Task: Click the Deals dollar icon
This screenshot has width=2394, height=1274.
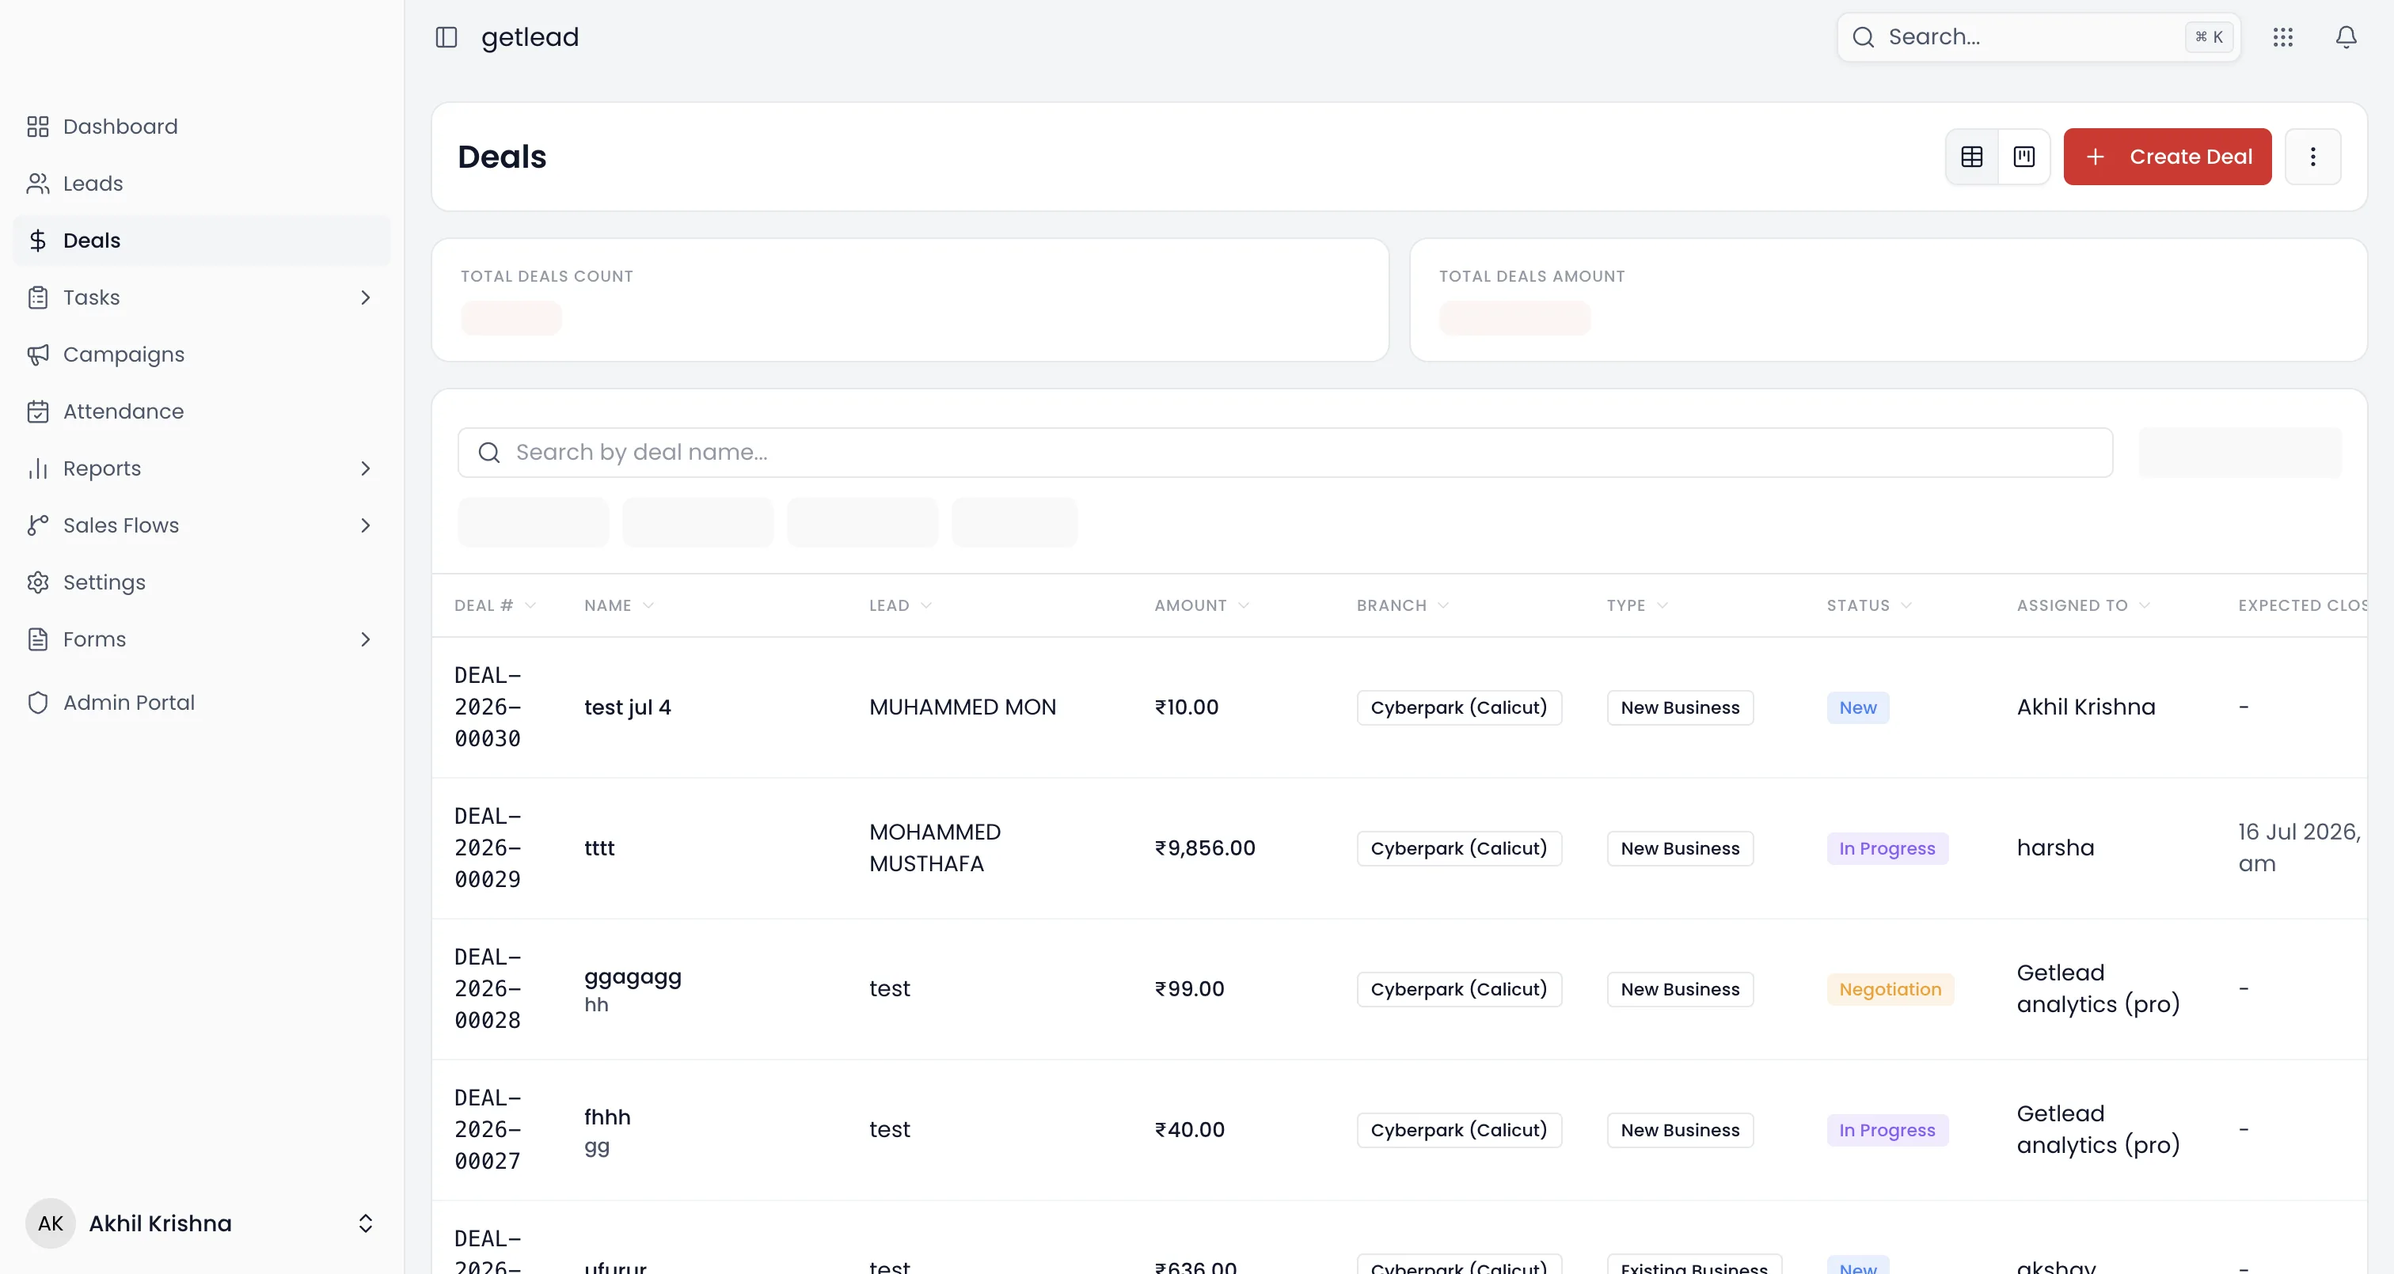Action: (37, 241)
